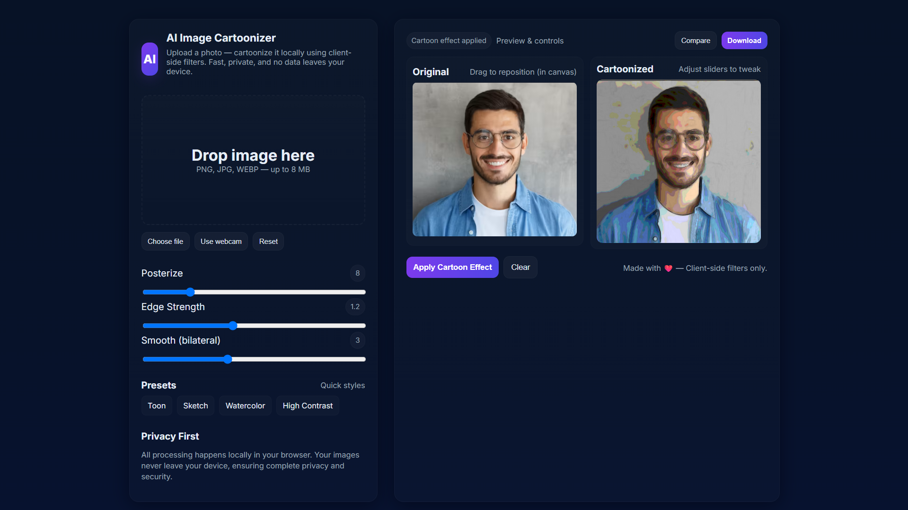Hit the Reset button
The height and width of the screenshot is (510, 908).
tap(268, 242)
